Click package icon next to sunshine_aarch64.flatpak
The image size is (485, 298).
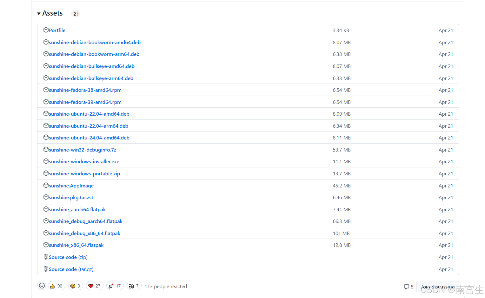(46, 209)
